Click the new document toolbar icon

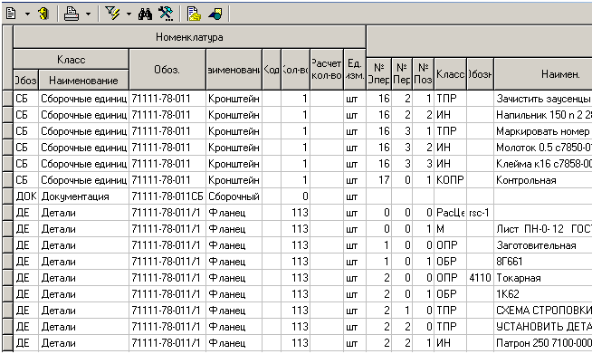click(x=12, y=14)
